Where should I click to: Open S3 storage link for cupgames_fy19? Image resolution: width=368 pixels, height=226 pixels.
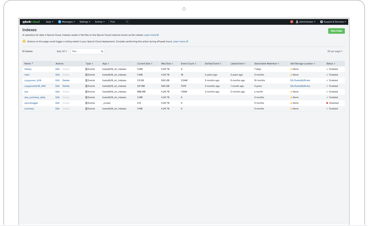(300, 80)
